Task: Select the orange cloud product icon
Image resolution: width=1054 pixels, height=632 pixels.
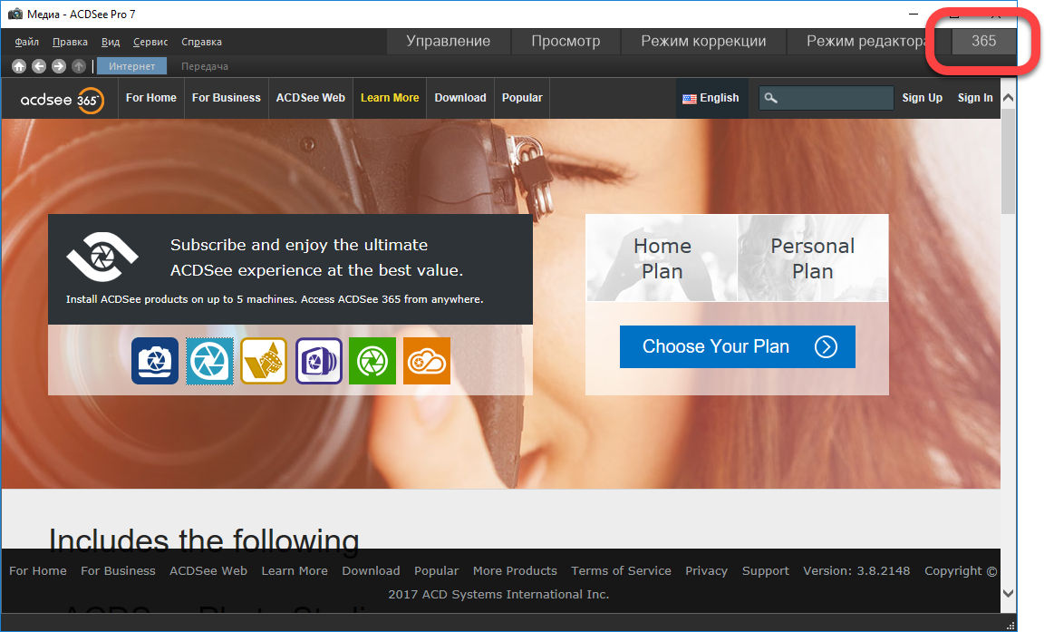Action: [x=427, y=361]
